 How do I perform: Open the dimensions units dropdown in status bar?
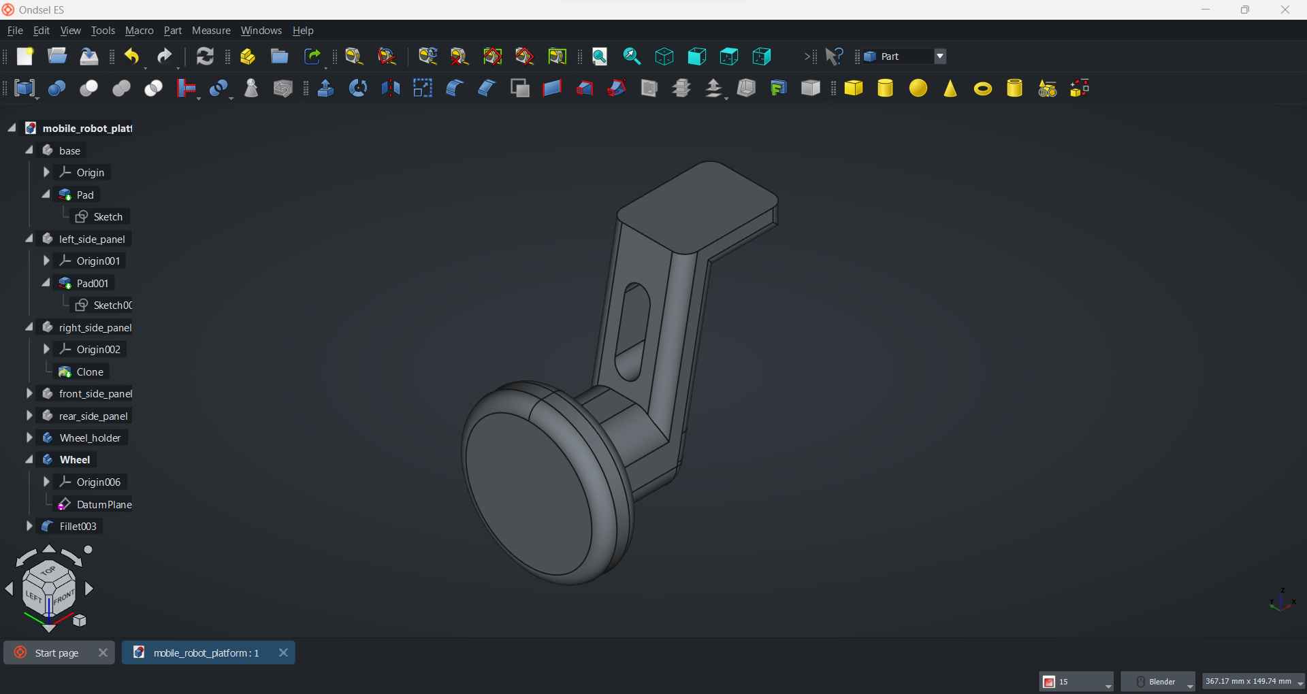1254,682
